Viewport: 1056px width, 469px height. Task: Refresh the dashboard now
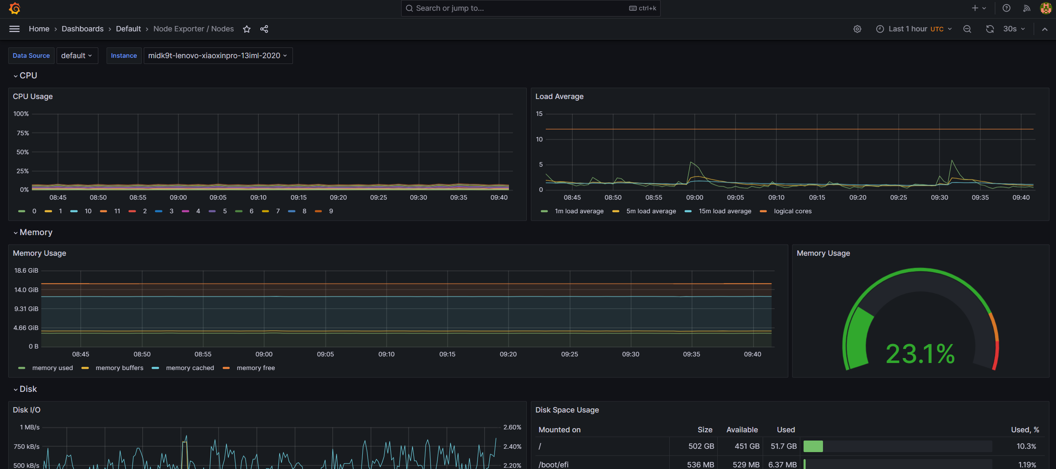[990, 29]
